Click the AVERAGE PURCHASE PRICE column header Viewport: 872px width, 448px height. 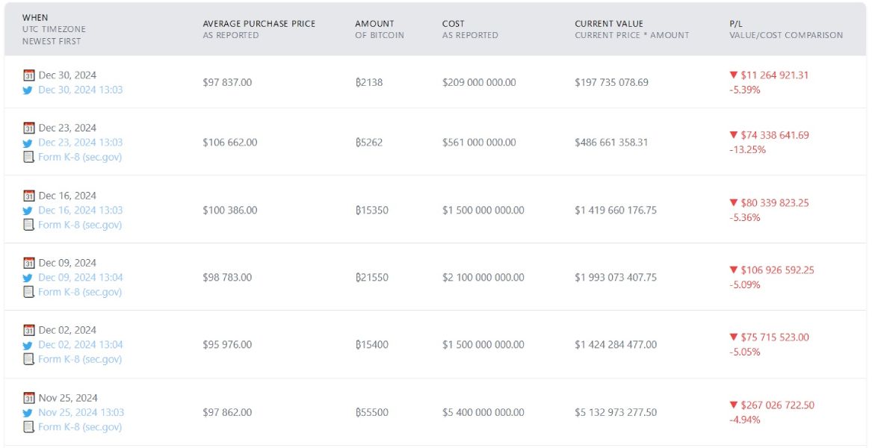pyautogui.click(x=259, y=24)
